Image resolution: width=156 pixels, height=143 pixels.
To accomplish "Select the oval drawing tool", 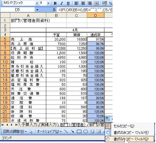I will pos(86,131).
